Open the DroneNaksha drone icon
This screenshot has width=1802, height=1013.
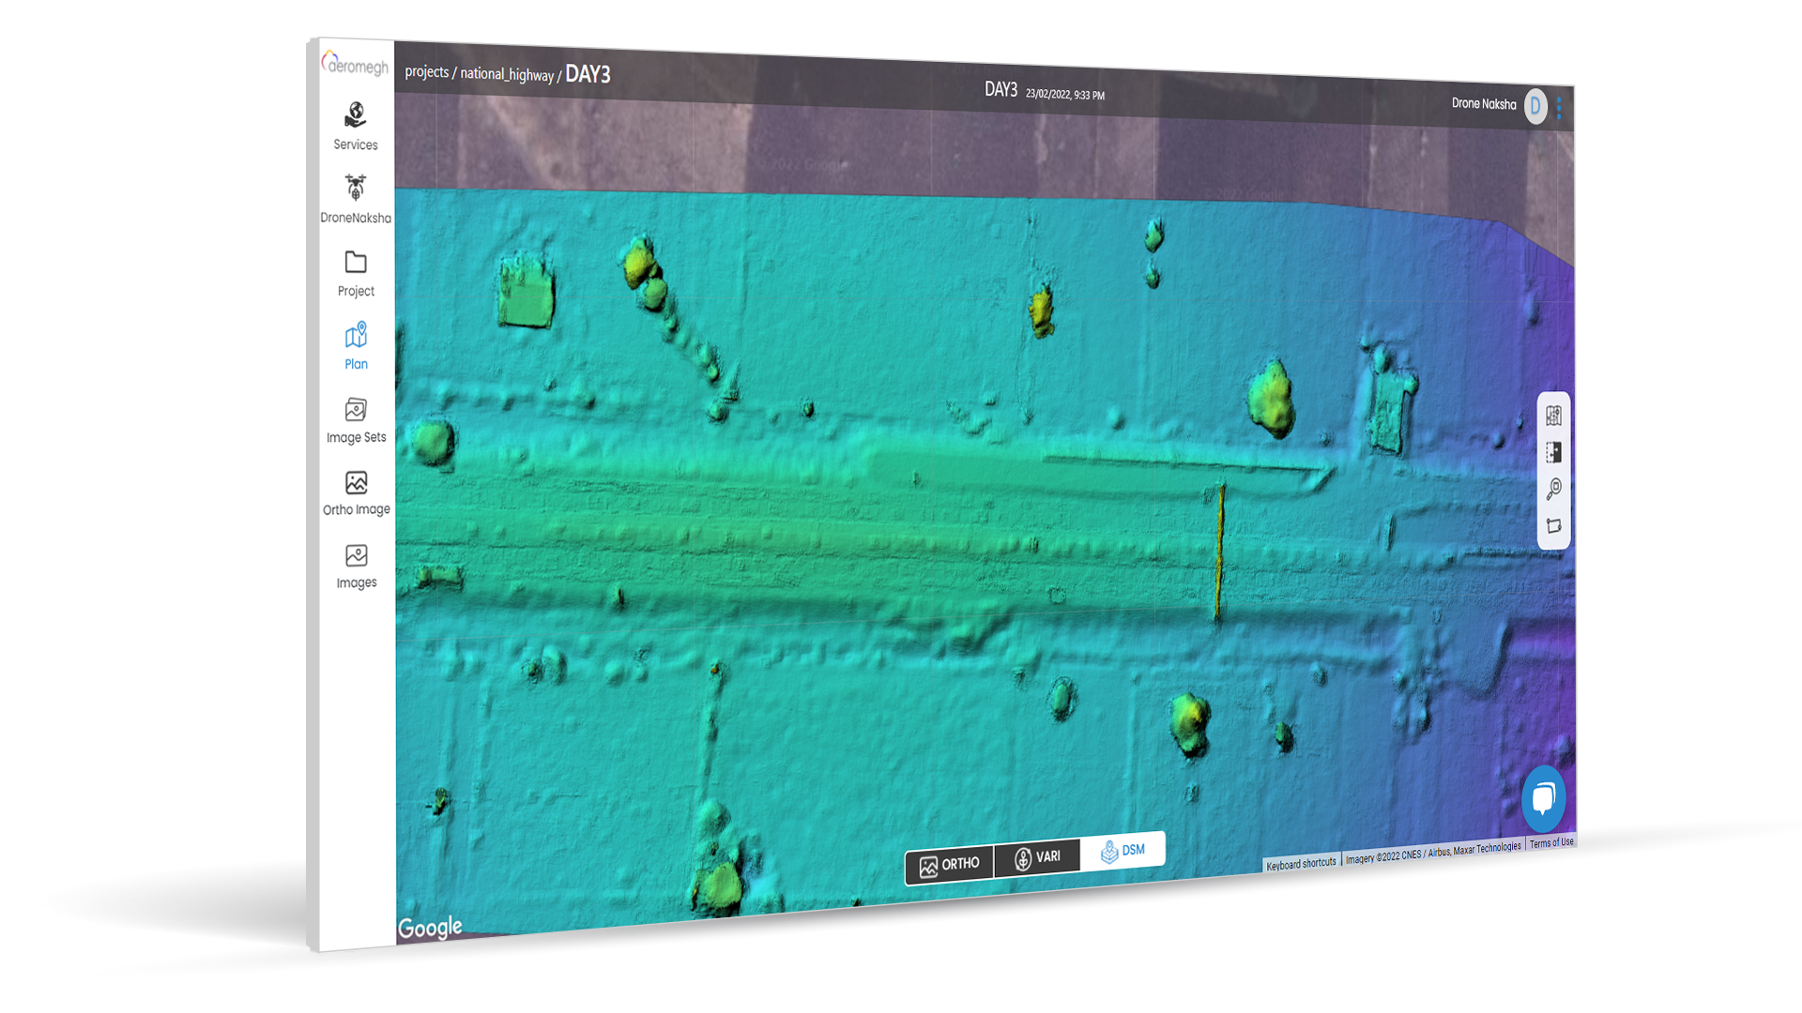pos(356,198)
